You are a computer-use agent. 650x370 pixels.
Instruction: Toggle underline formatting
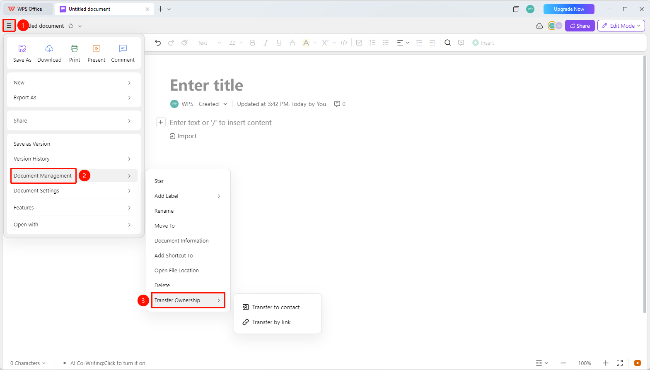coord(279,43)
